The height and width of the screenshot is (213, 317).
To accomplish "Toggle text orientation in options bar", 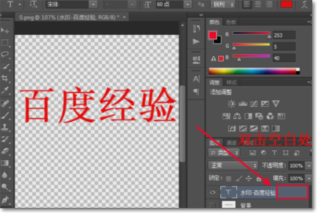I will point(34,4).
